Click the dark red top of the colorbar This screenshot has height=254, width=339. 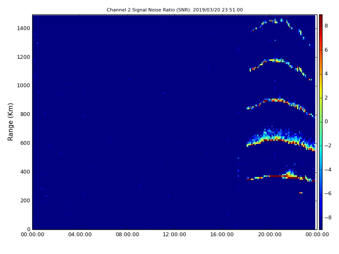(321, 18)
